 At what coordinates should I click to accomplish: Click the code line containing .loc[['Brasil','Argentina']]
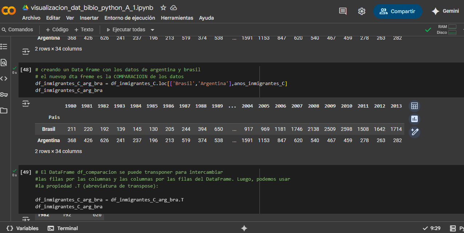click(161, 84)
